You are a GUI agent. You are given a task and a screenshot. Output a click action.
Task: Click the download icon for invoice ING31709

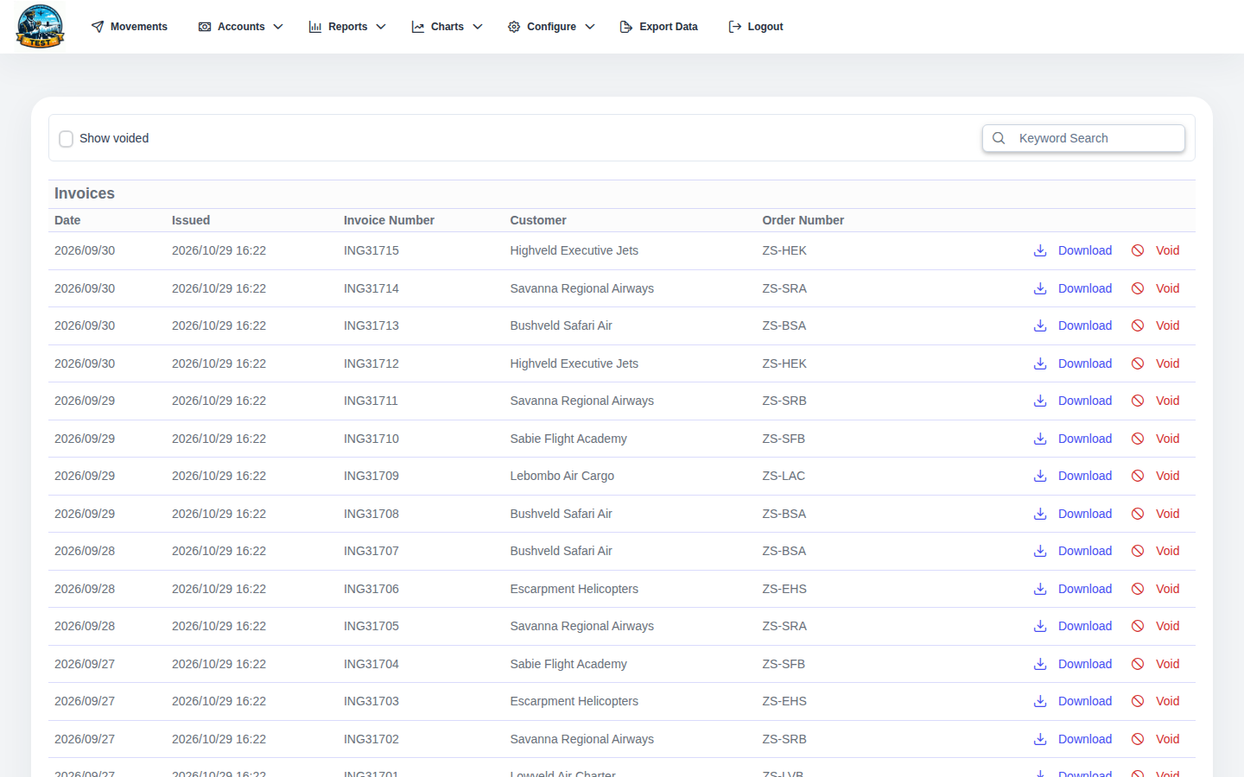1040,476
